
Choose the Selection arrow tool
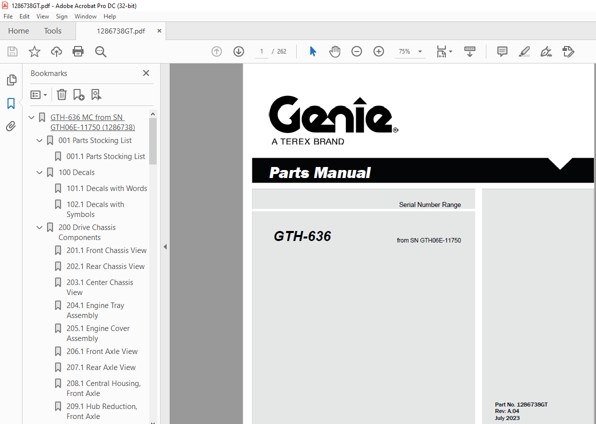click(313, 51)
